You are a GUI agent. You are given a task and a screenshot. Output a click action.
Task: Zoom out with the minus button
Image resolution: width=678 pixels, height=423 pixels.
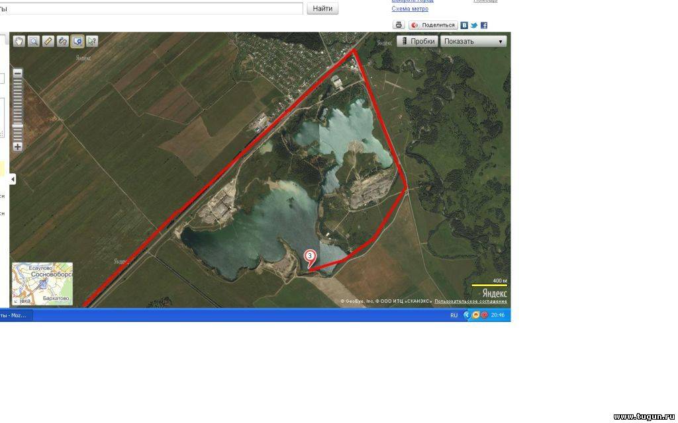coord(17,73)
